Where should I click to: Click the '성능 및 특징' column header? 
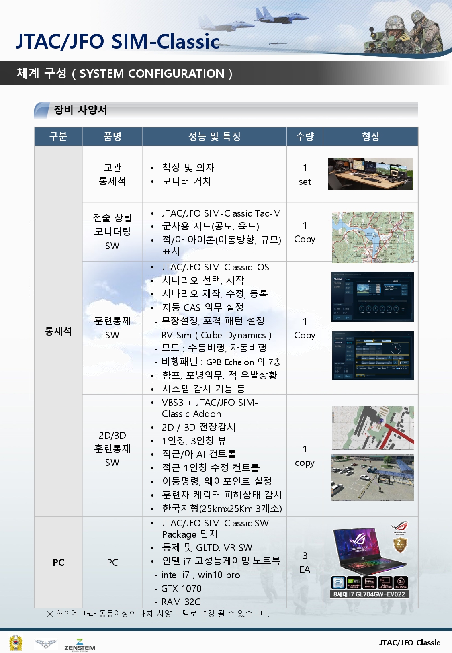pos(214,137)
